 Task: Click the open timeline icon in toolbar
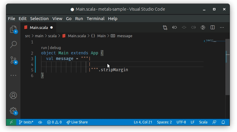pos(203,27)
